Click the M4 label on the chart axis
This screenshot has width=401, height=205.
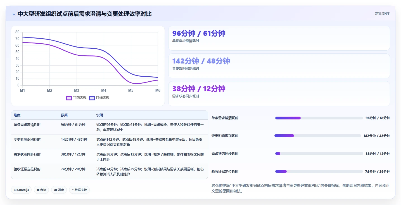(104, 90)
